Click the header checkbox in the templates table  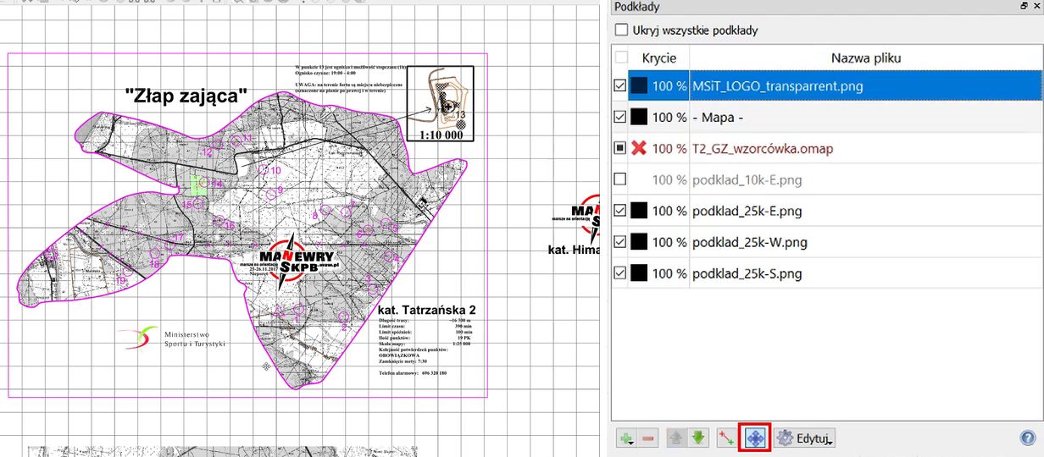pos(621,58)
